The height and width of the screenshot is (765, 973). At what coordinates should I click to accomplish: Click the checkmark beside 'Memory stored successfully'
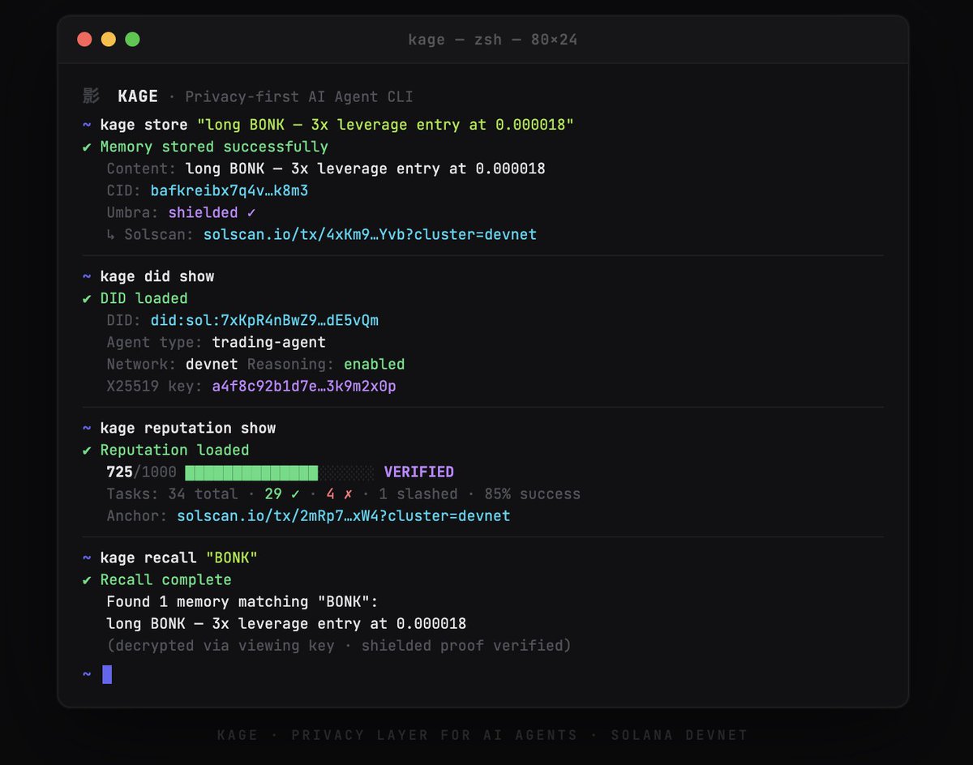click(x=88, y=147)
